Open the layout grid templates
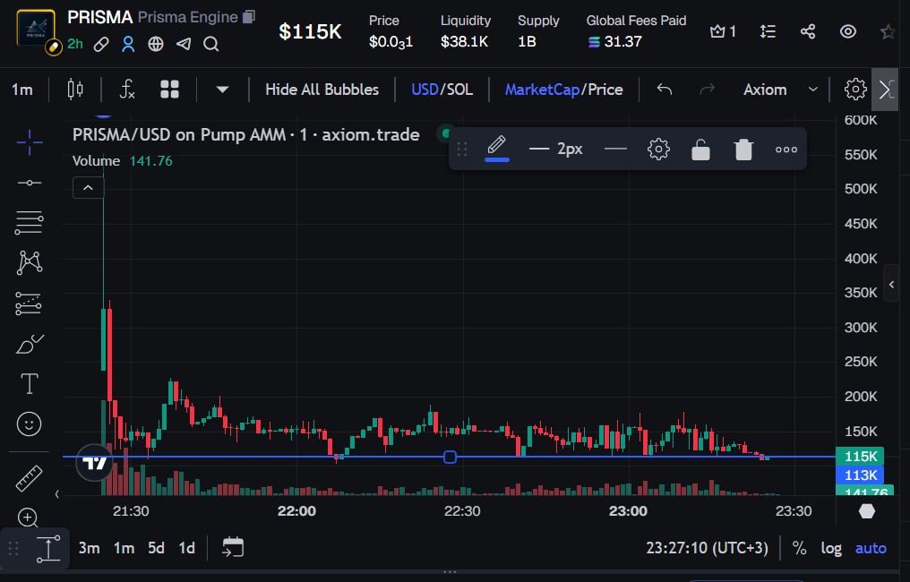This screenshot has height=582, width=910. pyautogui.click(x=169, y=90)
